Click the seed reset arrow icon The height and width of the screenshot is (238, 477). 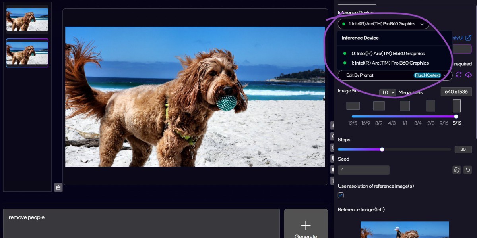tap(468, 170)
